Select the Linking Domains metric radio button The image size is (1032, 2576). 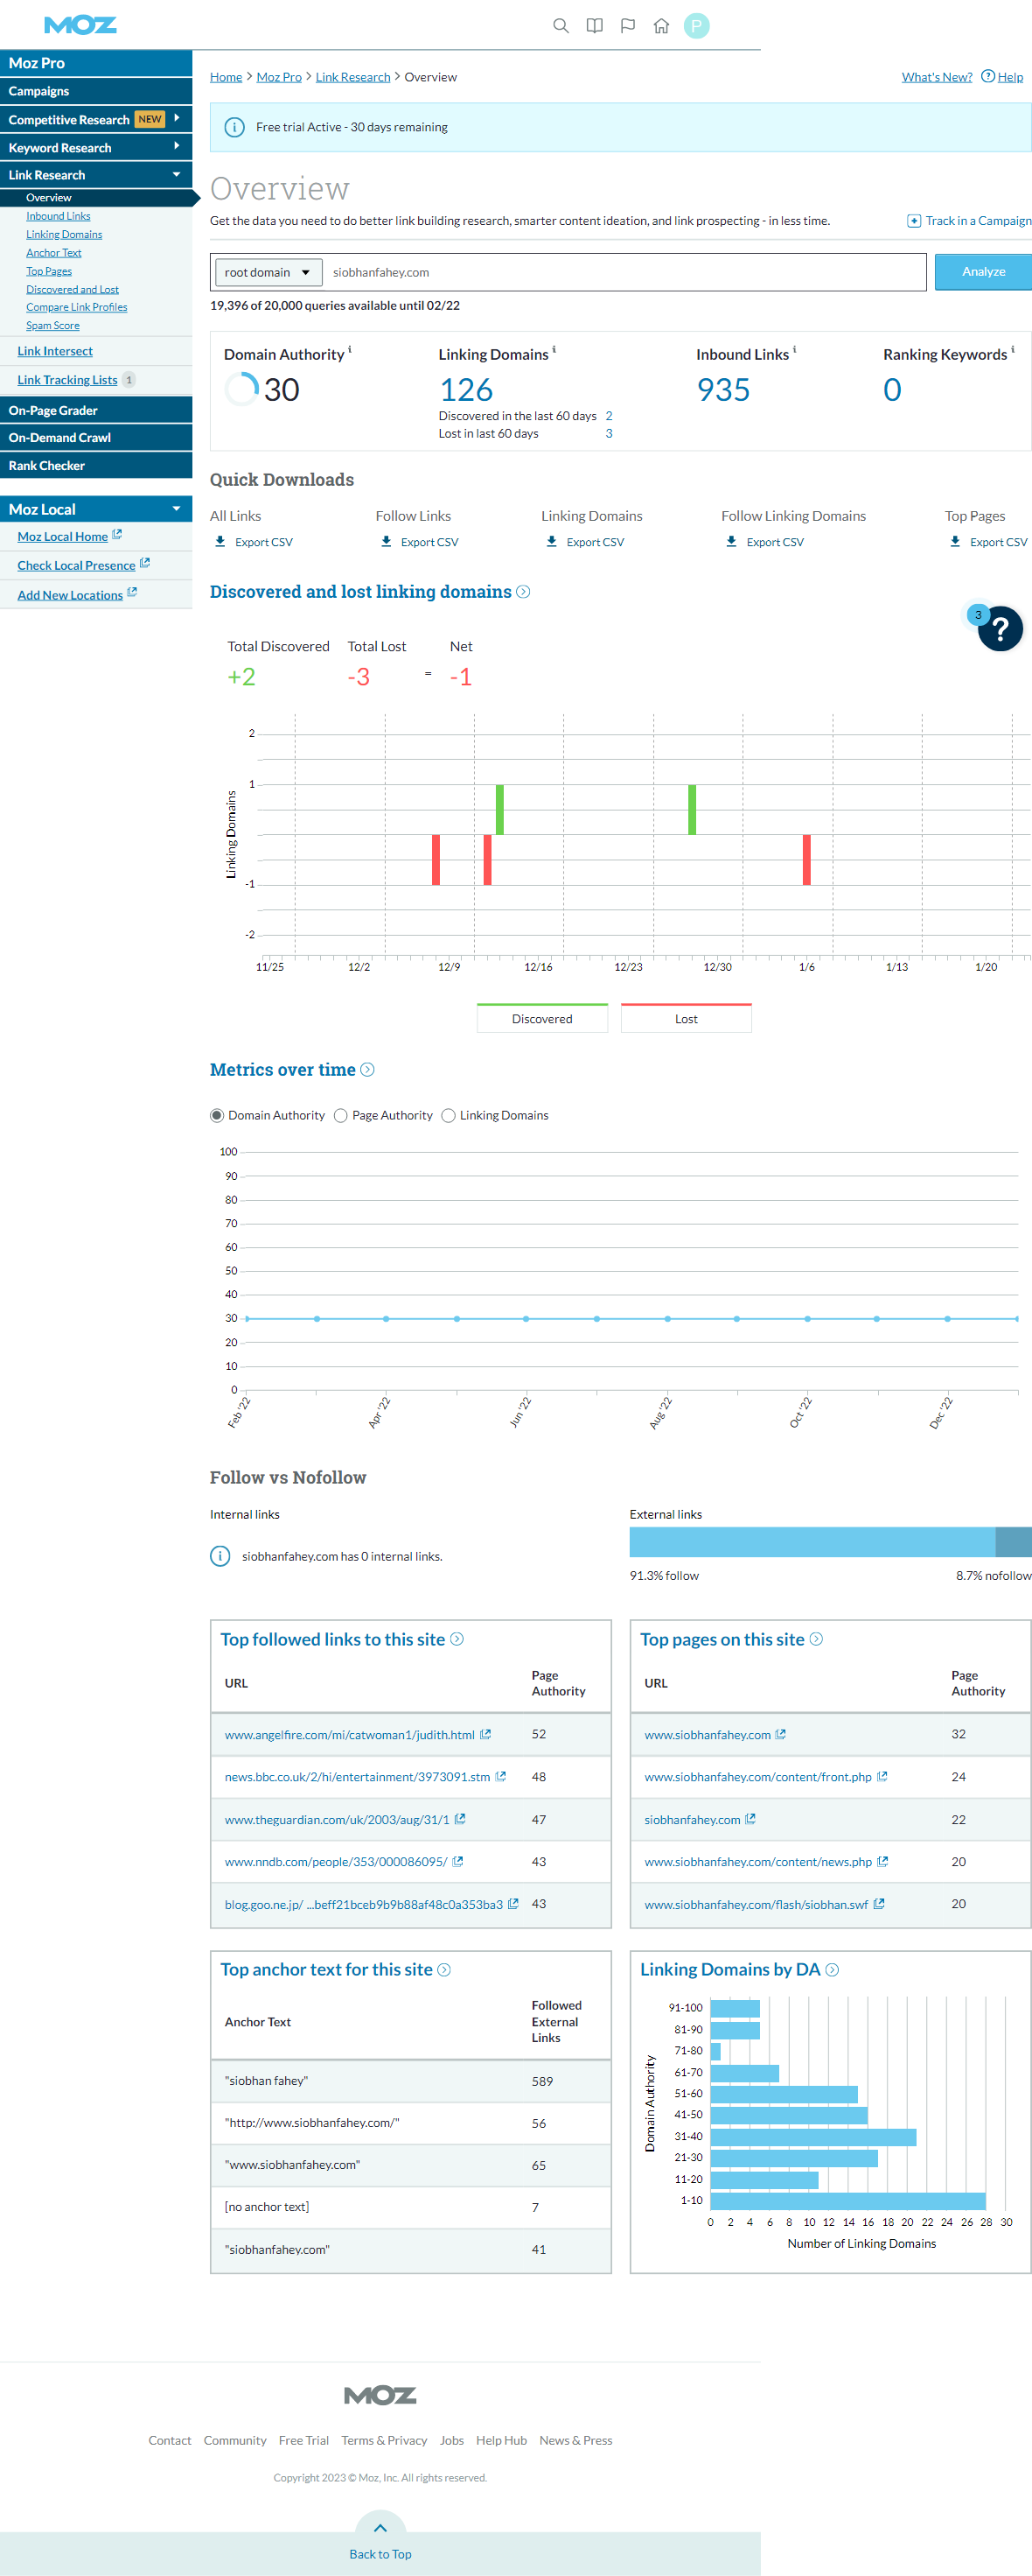coord(449,1115)
